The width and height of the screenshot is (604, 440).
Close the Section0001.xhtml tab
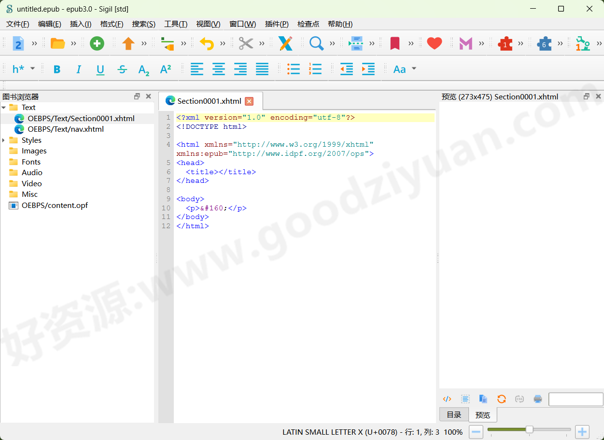249,101
